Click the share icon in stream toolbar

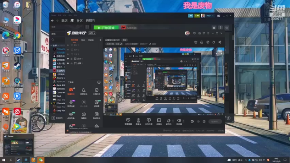(x=220, y=42)
